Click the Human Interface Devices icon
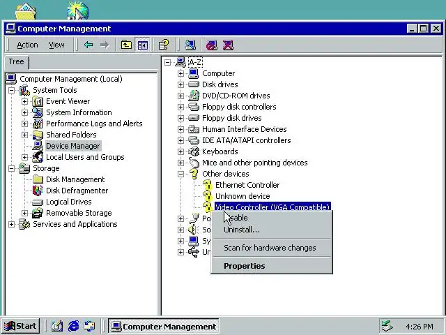This screenshot has width=446, height=335. coord(194,129)
